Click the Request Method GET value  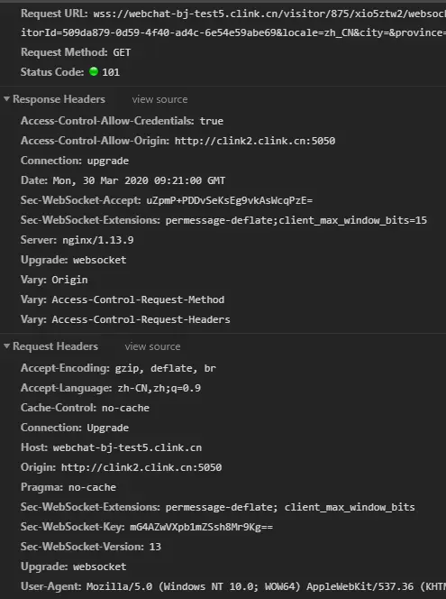coord(122,52)
